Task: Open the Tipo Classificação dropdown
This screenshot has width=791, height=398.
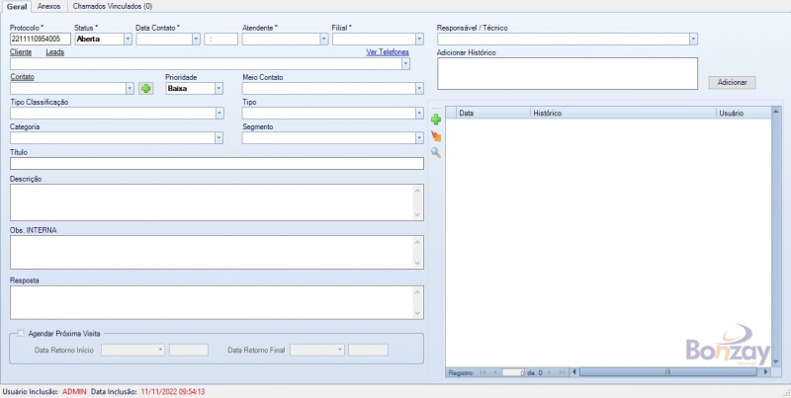Action: click(x=219, y=113)
